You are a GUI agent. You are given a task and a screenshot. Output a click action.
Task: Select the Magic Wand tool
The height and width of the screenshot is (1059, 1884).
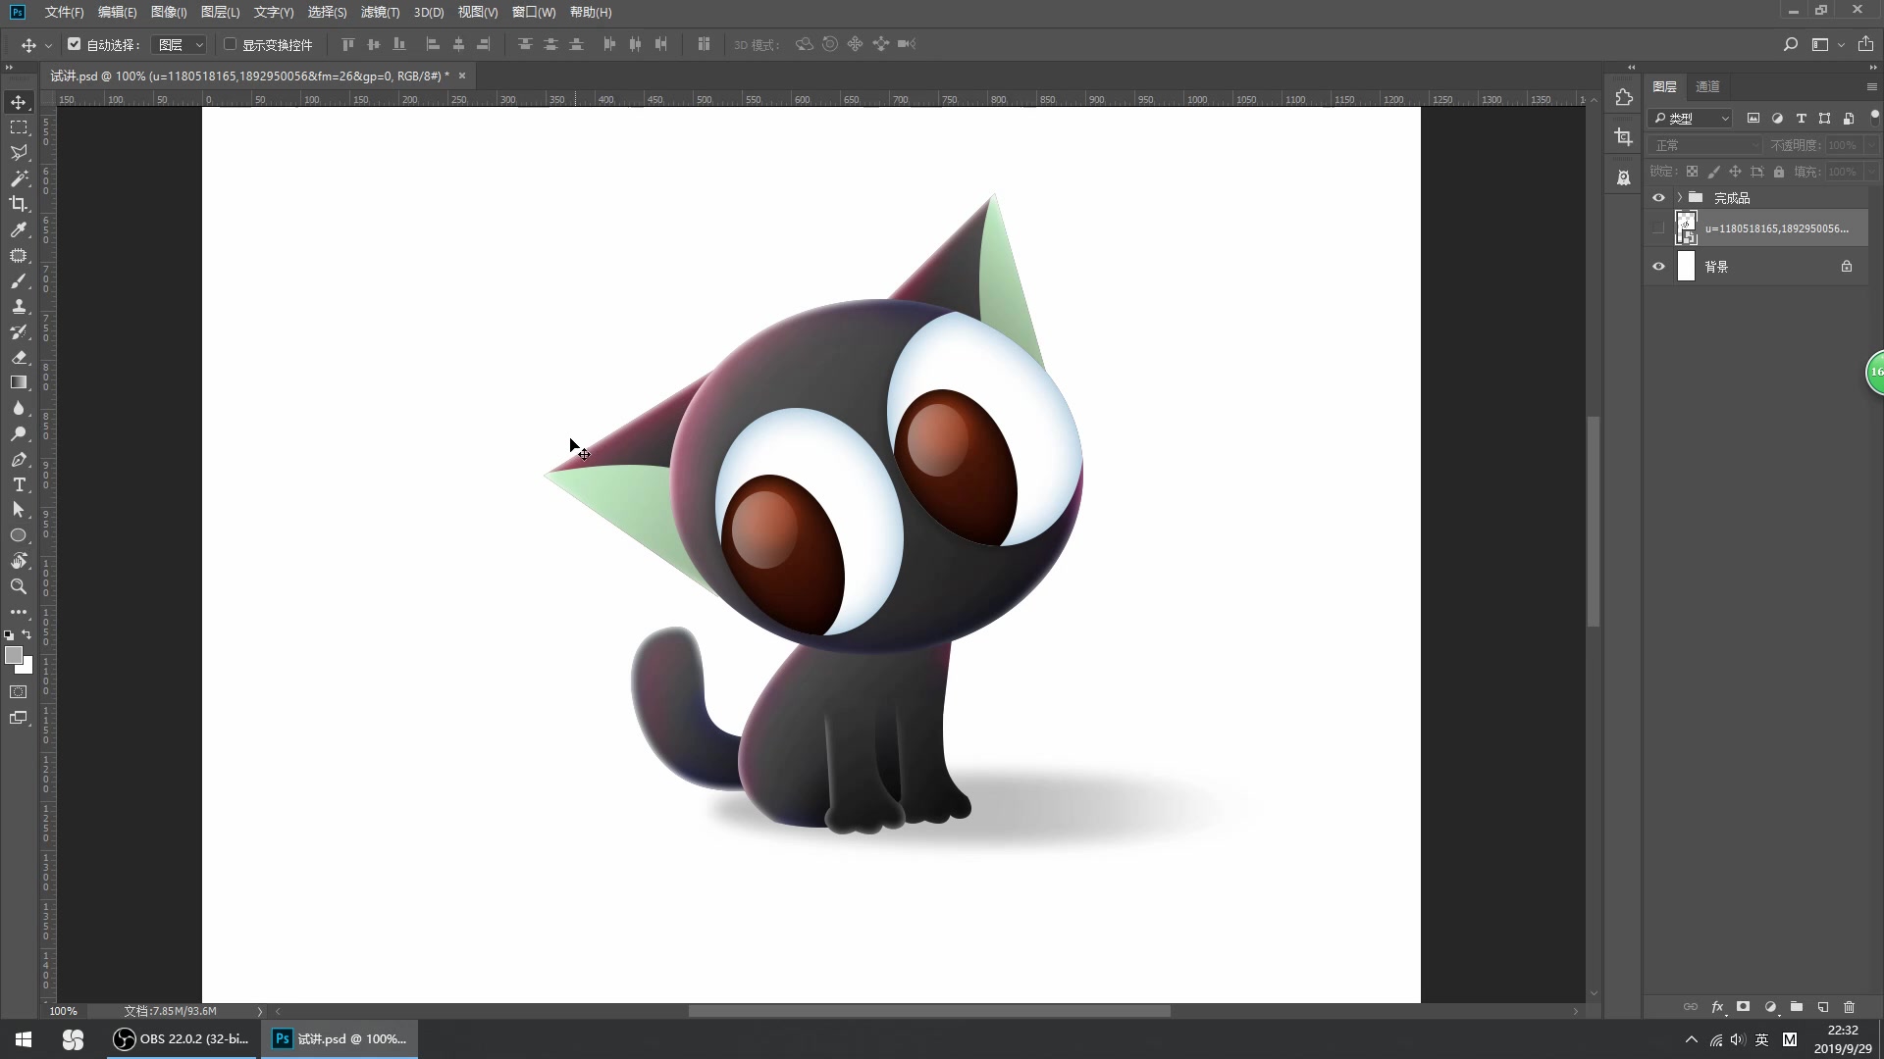[x=19, y=178]
